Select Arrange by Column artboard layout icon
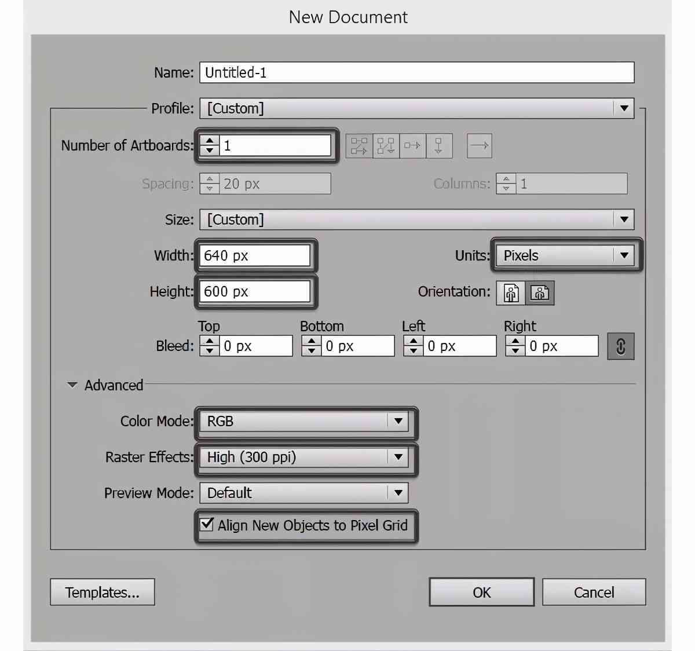The height and width of the screenshot is (651, 695). click(x=438, y=145)
